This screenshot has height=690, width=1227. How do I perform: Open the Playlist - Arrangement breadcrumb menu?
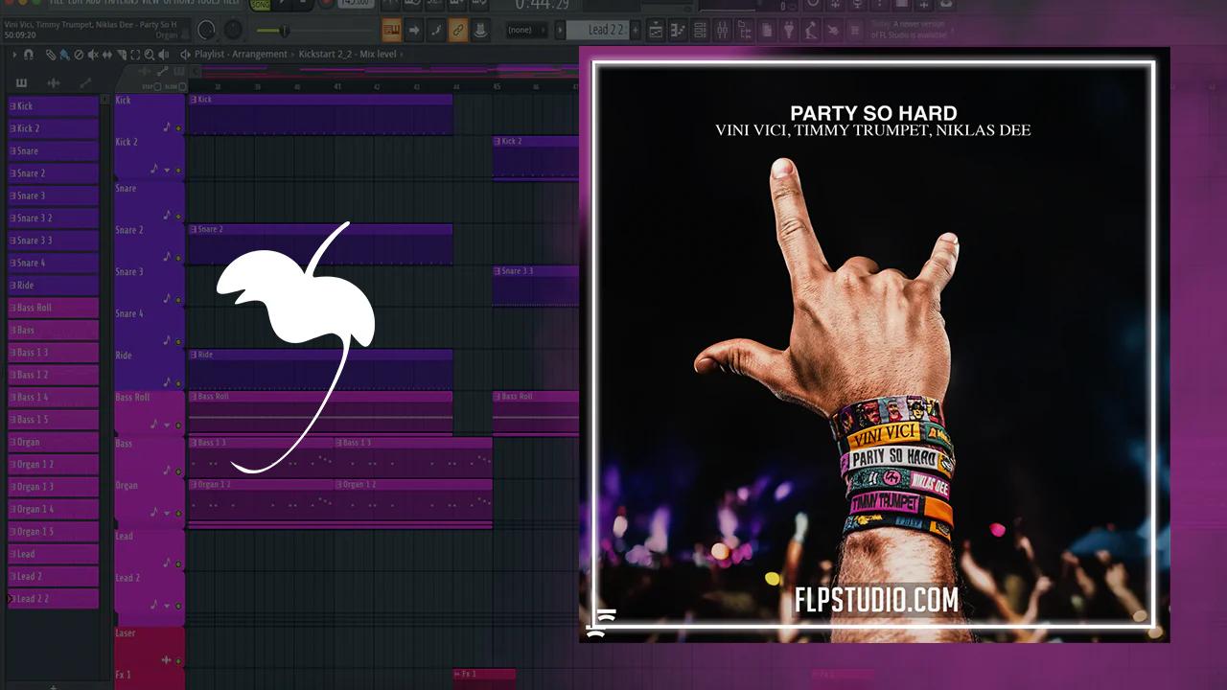pos(241,55)
